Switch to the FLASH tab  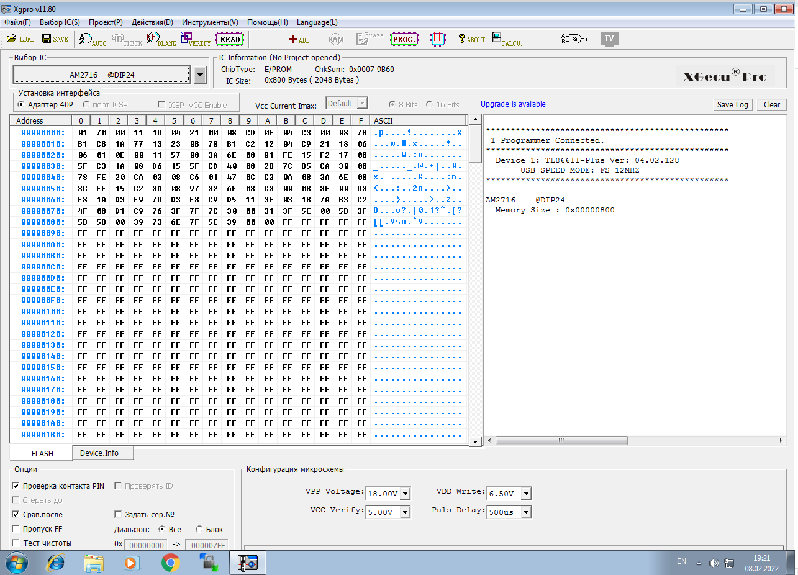tap(42, 453)
